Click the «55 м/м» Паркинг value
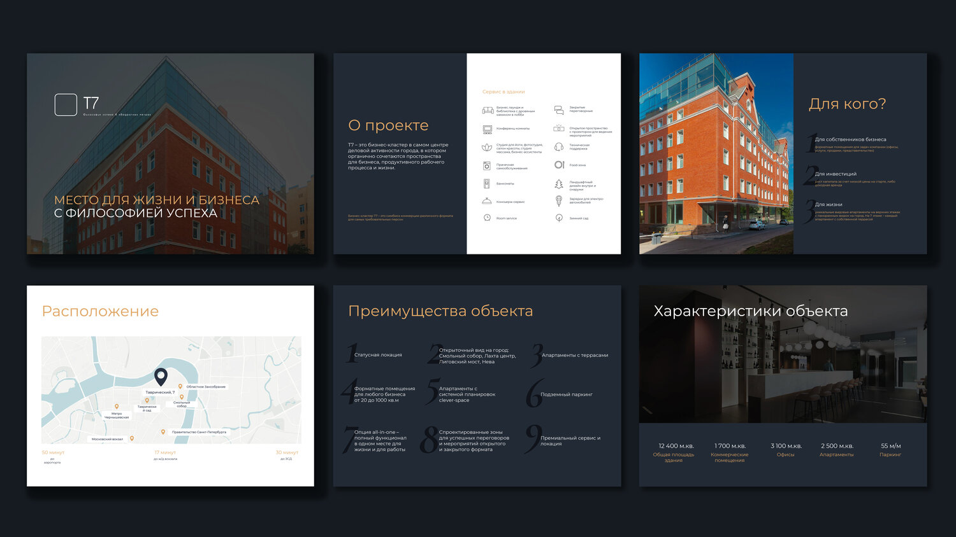The image size is (956, 537). pos(891,446)
